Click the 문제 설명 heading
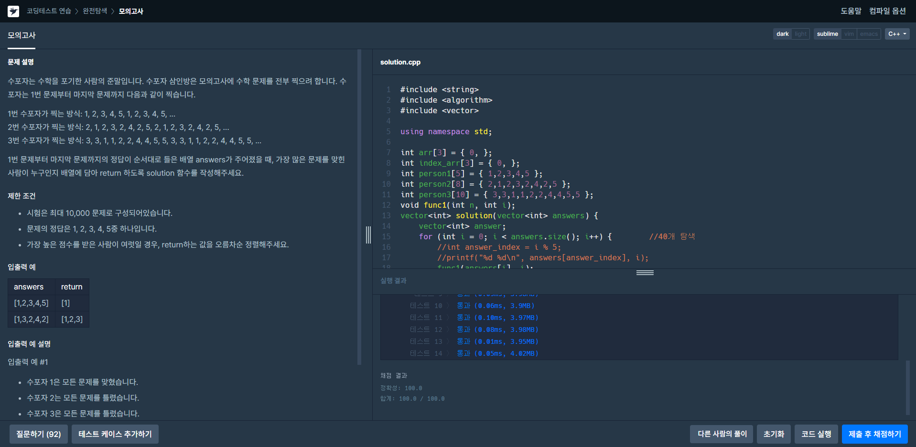The image size is (916, 447). (21, 62)
